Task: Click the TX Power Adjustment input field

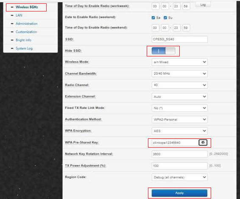Action: 179,166
